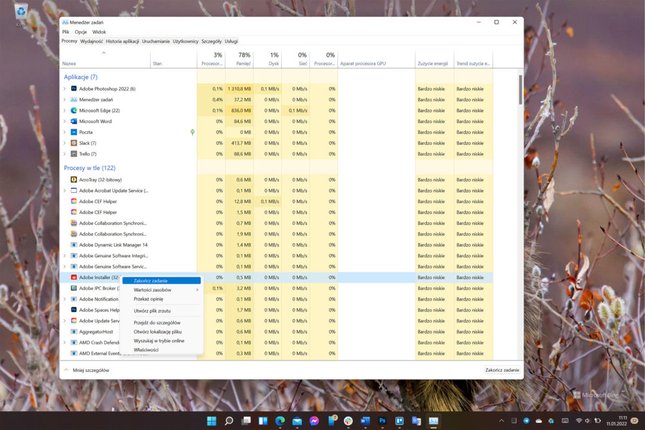
Task: Open the Opcje menu
Action: [x=81, y=32]
